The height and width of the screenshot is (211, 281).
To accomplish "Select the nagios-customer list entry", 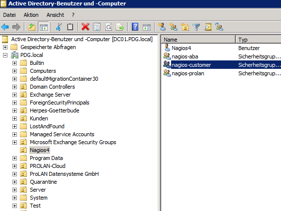I will click(191, 65).
